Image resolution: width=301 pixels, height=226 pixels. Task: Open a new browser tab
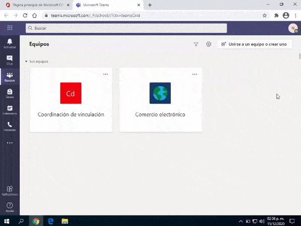150,5
